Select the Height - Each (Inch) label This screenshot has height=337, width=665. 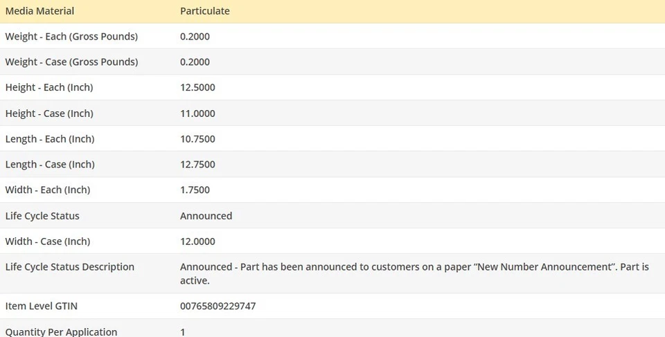click(x=49, y=88)
